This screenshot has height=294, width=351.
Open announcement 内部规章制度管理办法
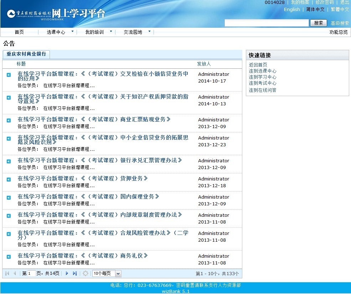click(x=100, y=215)
